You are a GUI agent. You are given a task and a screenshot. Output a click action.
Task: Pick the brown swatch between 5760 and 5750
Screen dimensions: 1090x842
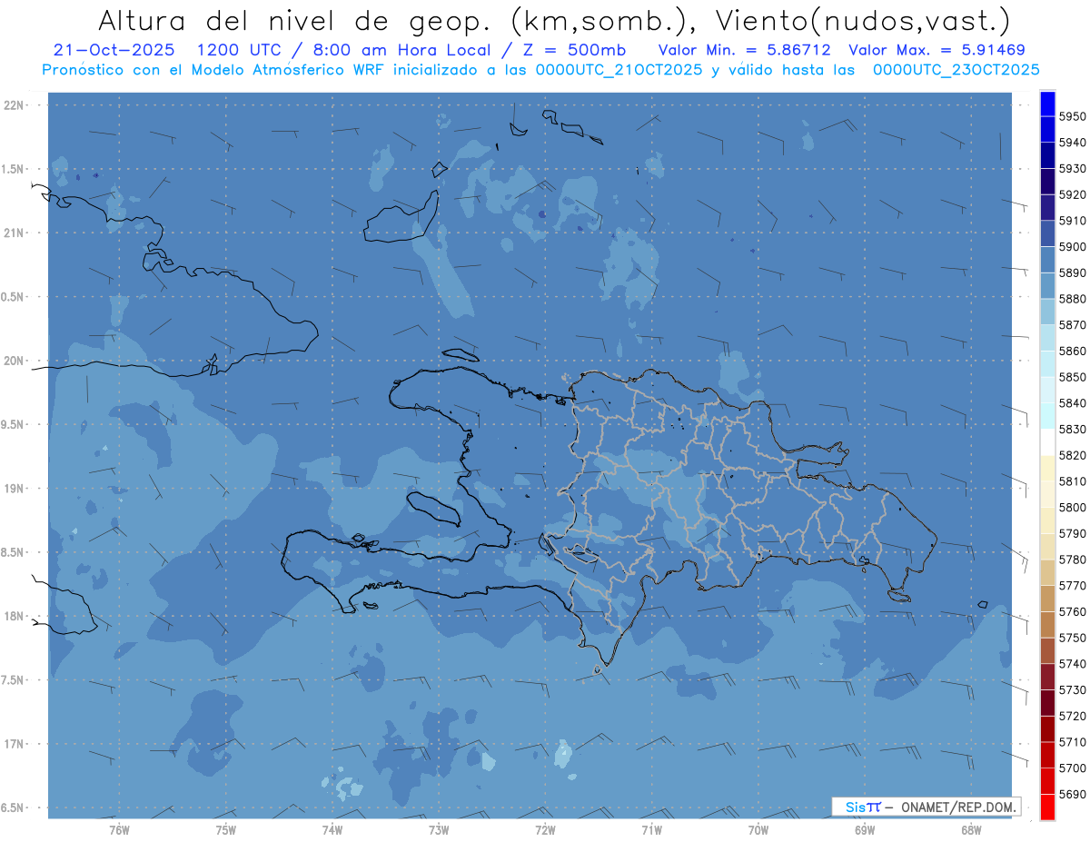[1047, 625]
